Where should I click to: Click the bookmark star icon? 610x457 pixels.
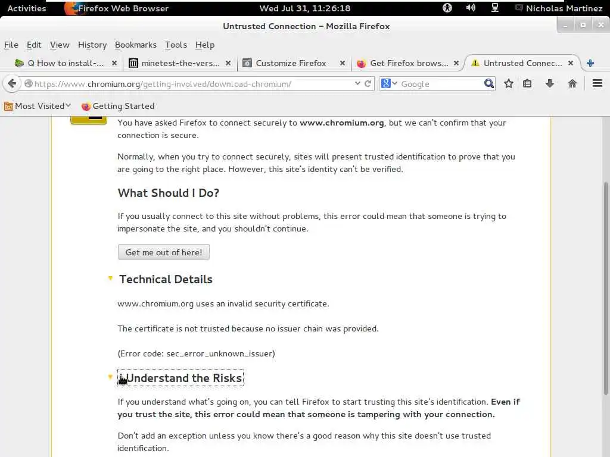click(509, 83)
